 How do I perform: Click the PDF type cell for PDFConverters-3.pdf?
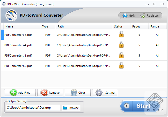coord(48,35)
